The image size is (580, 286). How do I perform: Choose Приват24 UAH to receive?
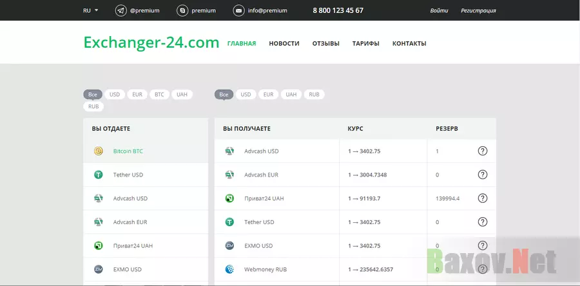[x=264, y=198]
